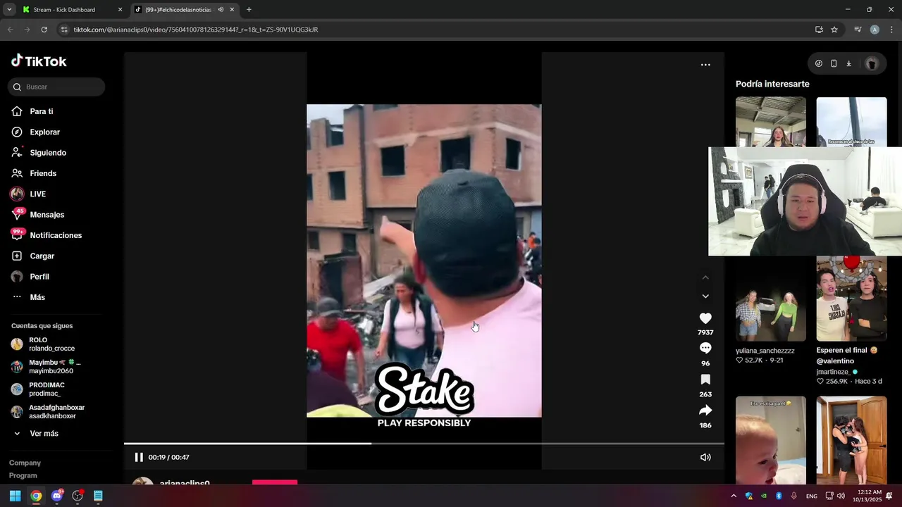Install app icon in address bar
Image resolution: width=902 pixels, height=507 pixels.
tap(819, 30)
